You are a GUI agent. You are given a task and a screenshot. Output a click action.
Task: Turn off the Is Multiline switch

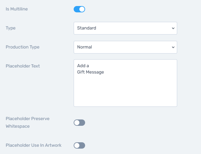tap(79, 9)
